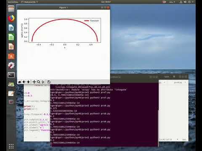Launch Firefox from the dock
The height and width of the screenshot is (151, 202).
point(11,18)
